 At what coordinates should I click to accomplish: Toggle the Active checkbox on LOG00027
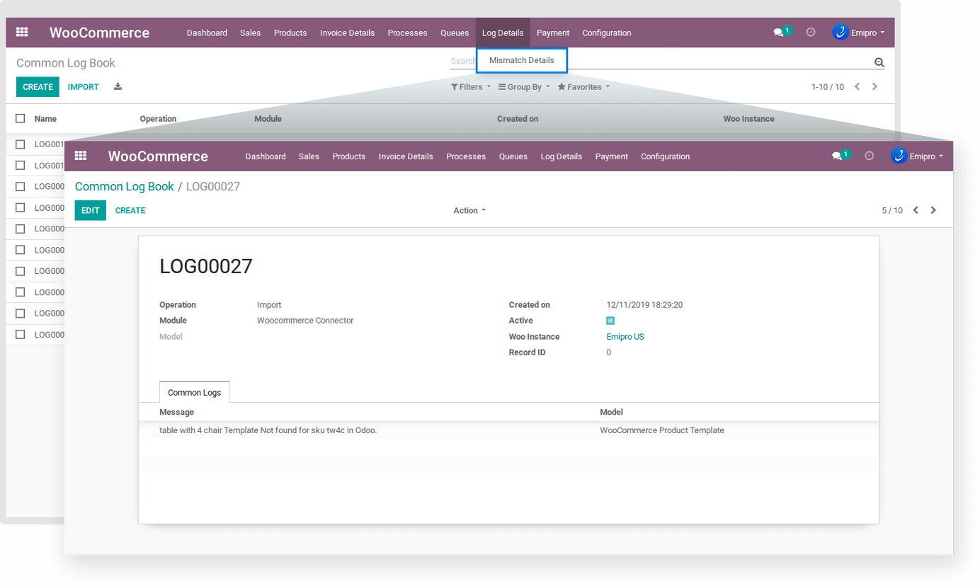pos(610,321)
